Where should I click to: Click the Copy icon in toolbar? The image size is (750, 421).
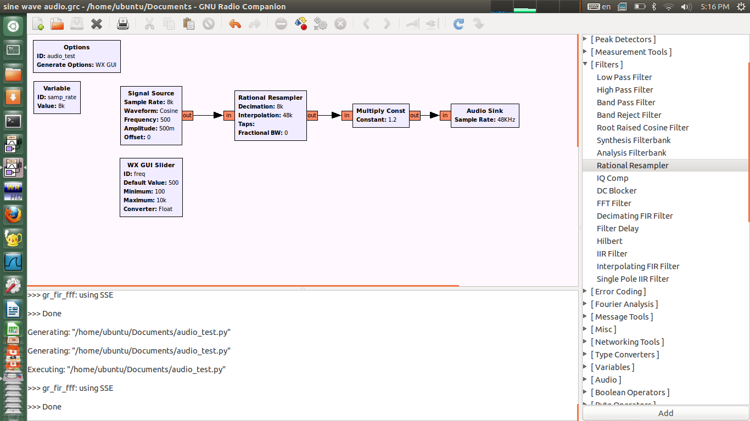click(x=169, y=24)
